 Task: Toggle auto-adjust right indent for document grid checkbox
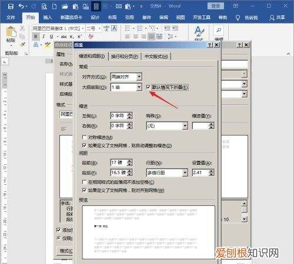tap(85, 145)
